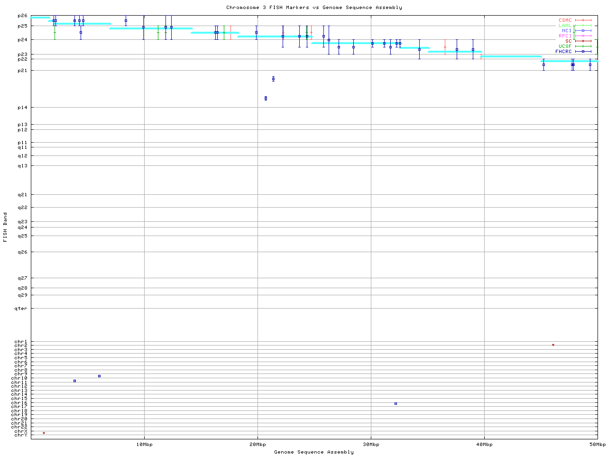Click the isolated blue marker at p14 band

point(266,98)
